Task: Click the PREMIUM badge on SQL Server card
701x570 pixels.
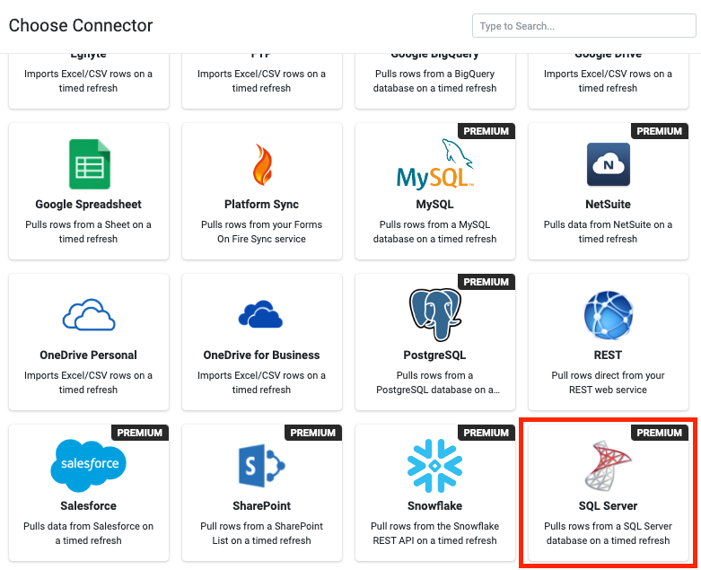Action: coord(660,433)
